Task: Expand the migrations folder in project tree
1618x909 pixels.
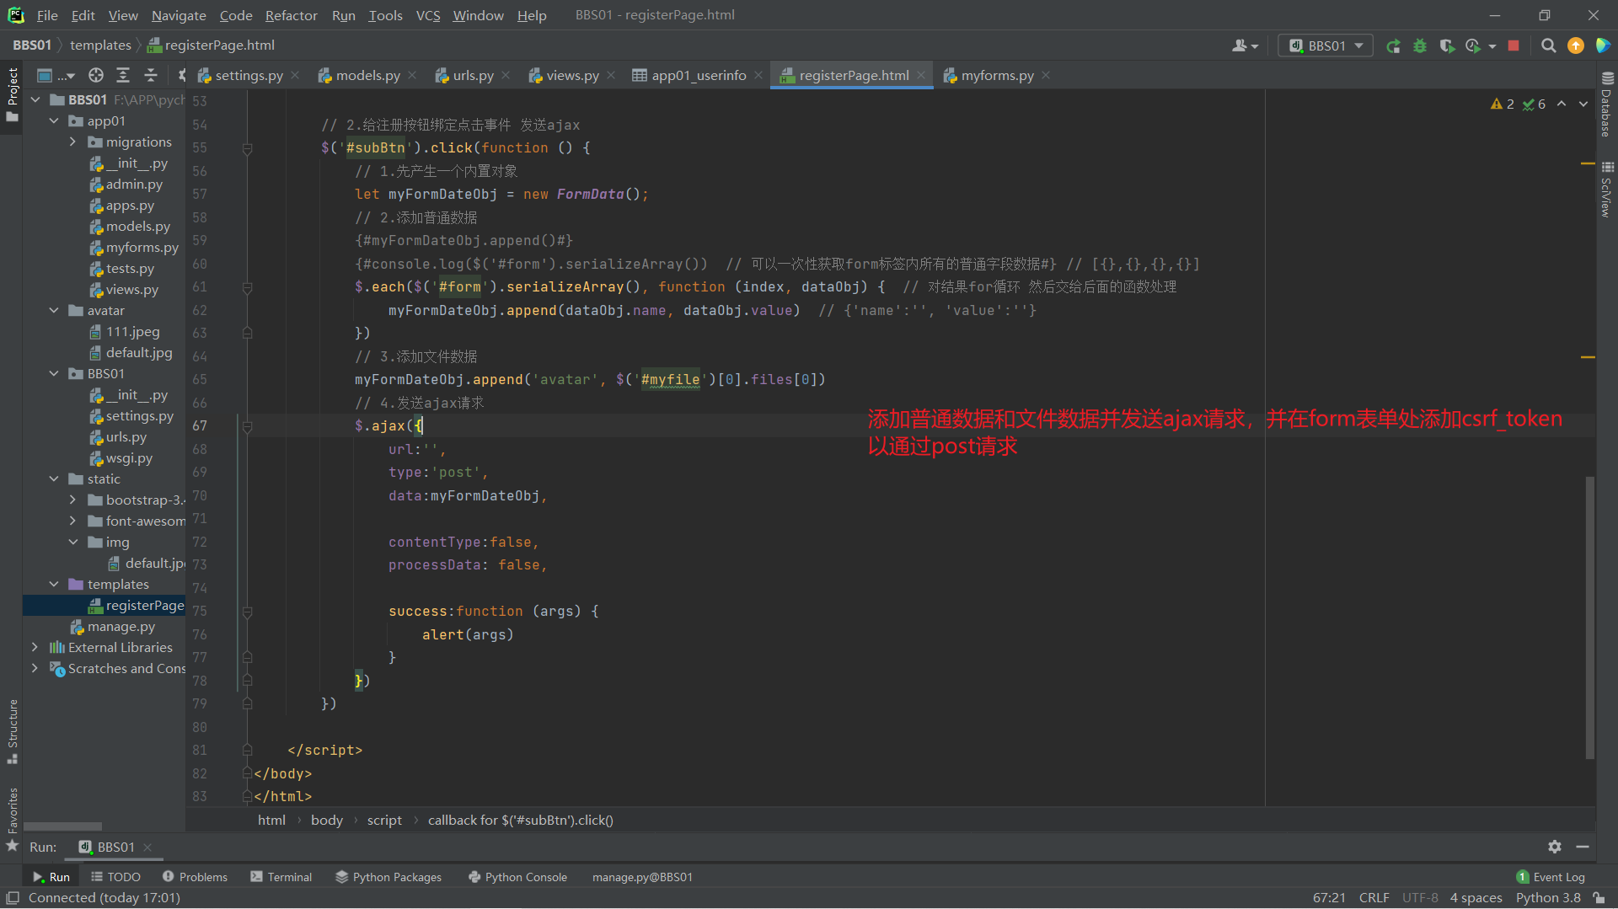Action: [x=73, y=142]
